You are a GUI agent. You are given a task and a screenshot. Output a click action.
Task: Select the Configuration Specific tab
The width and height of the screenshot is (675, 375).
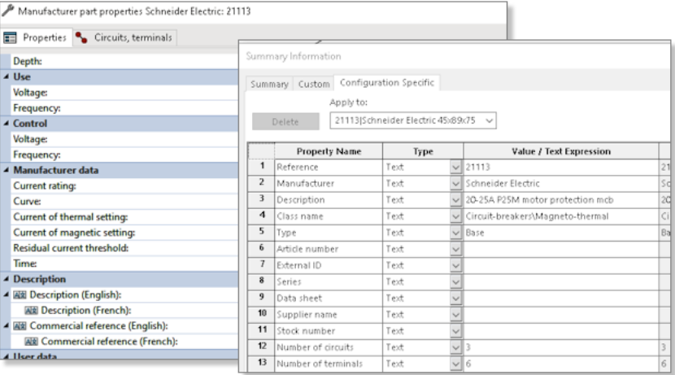point(387,83)
